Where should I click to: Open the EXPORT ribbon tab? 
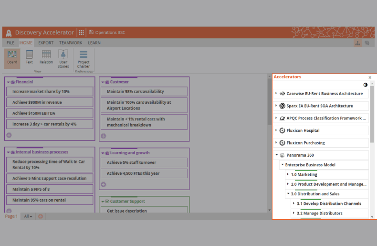(46, 43)
